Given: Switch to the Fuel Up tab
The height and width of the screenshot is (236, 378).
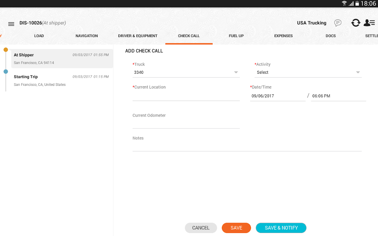Looking at the screenshot, I should point(236,36).
